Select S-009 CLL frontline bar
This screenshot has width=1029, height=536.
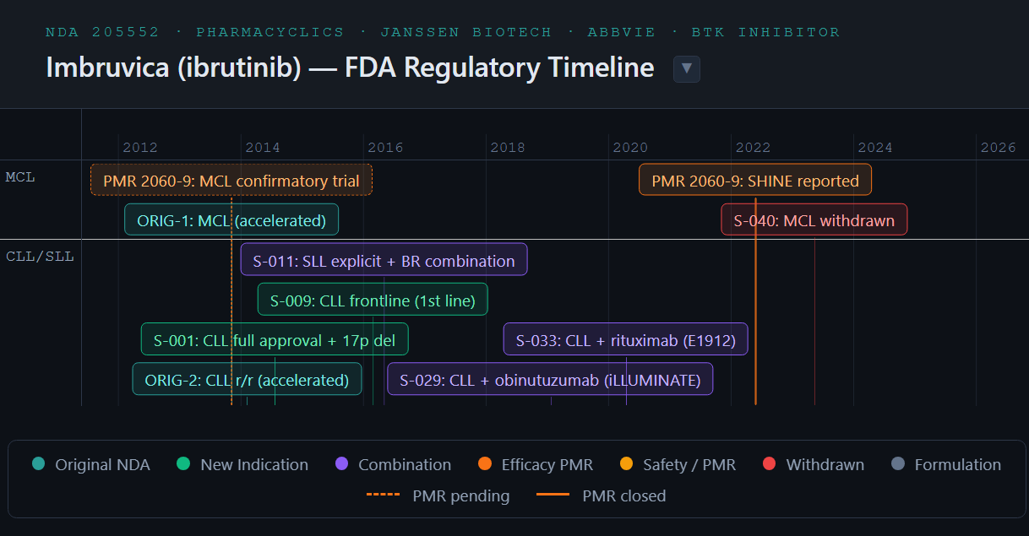373,300
